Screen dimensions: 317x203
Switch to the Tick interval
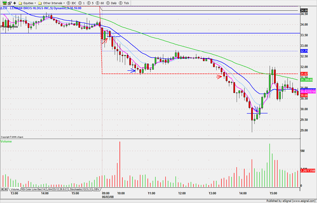(x=124, y=3)
